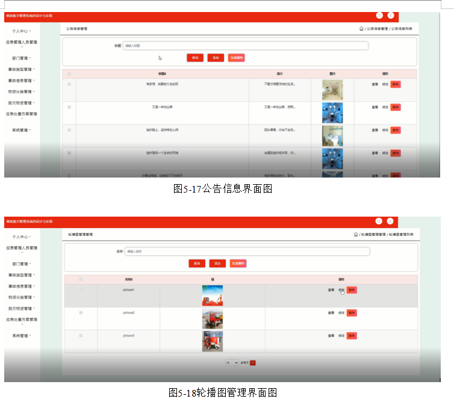454x408 pixels.
Task: Open the thumbnail in the 又是一年毕业季 announcement row
Action: (x=332, y=113)
